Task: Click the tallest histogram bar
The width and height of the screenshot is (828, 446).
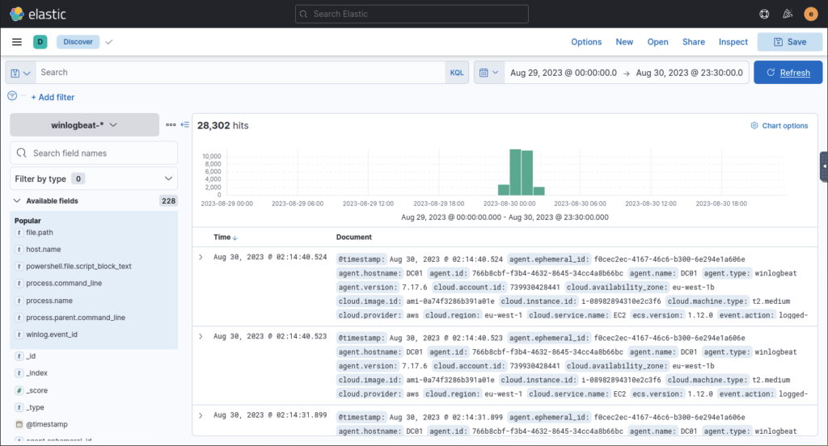Action: [515, 173]
